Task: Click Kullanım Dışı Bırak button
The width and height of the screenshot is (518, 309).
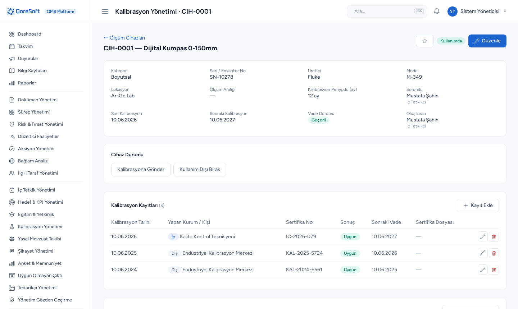Action: click(200, 170)
